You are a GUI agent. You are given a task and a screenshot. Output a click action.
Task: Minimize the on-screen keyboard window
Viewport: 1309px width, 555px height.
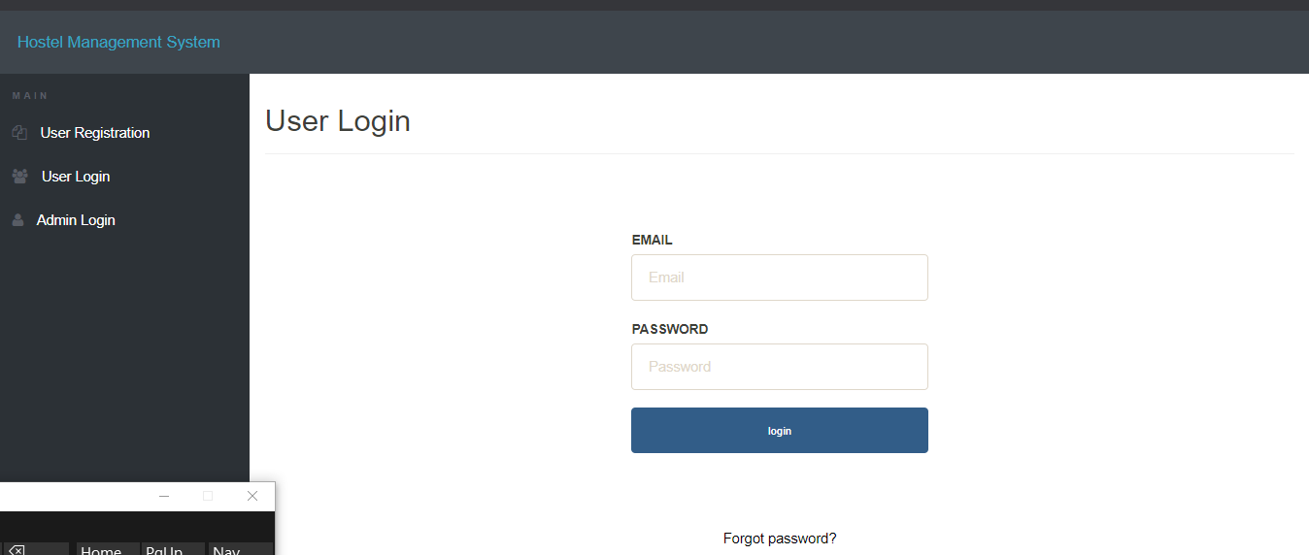point(164,496)
